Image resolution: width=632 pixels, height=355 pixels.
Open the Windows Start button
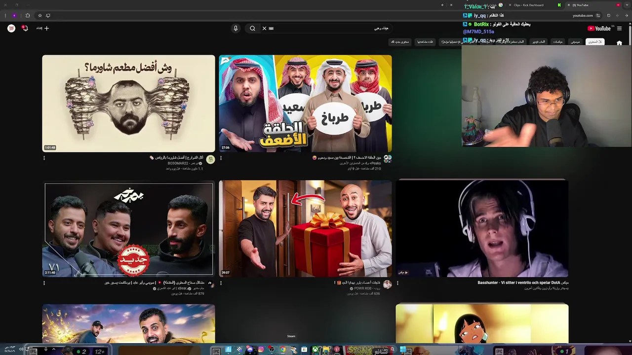click(403, 350)
